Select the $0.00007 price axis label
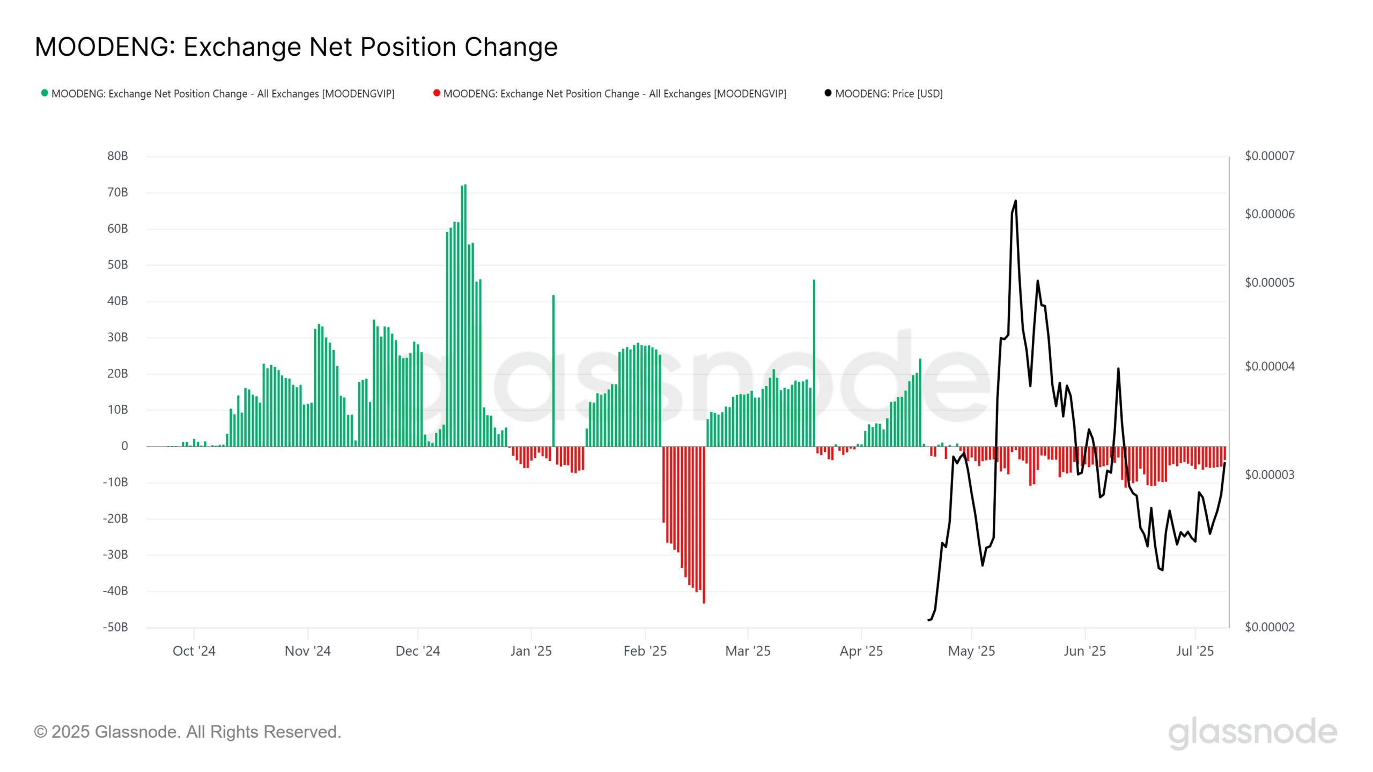The width and height of the screenshot is (1373, 772). (x=1269, y=156)
